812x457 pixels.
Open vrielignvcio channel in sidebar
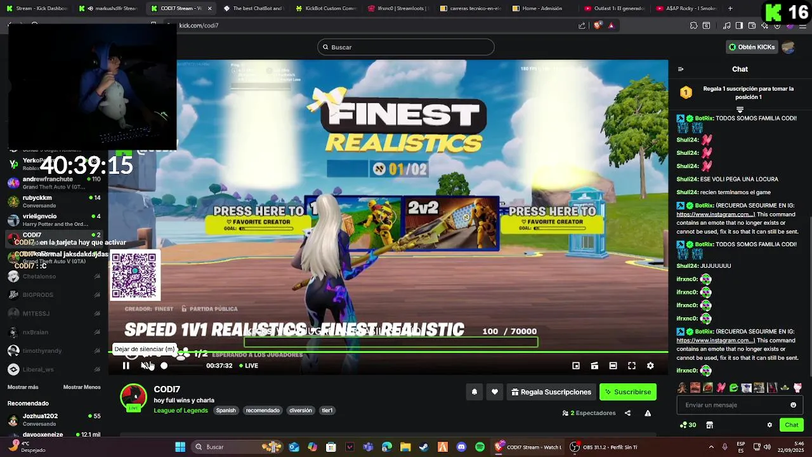[54, 220]
